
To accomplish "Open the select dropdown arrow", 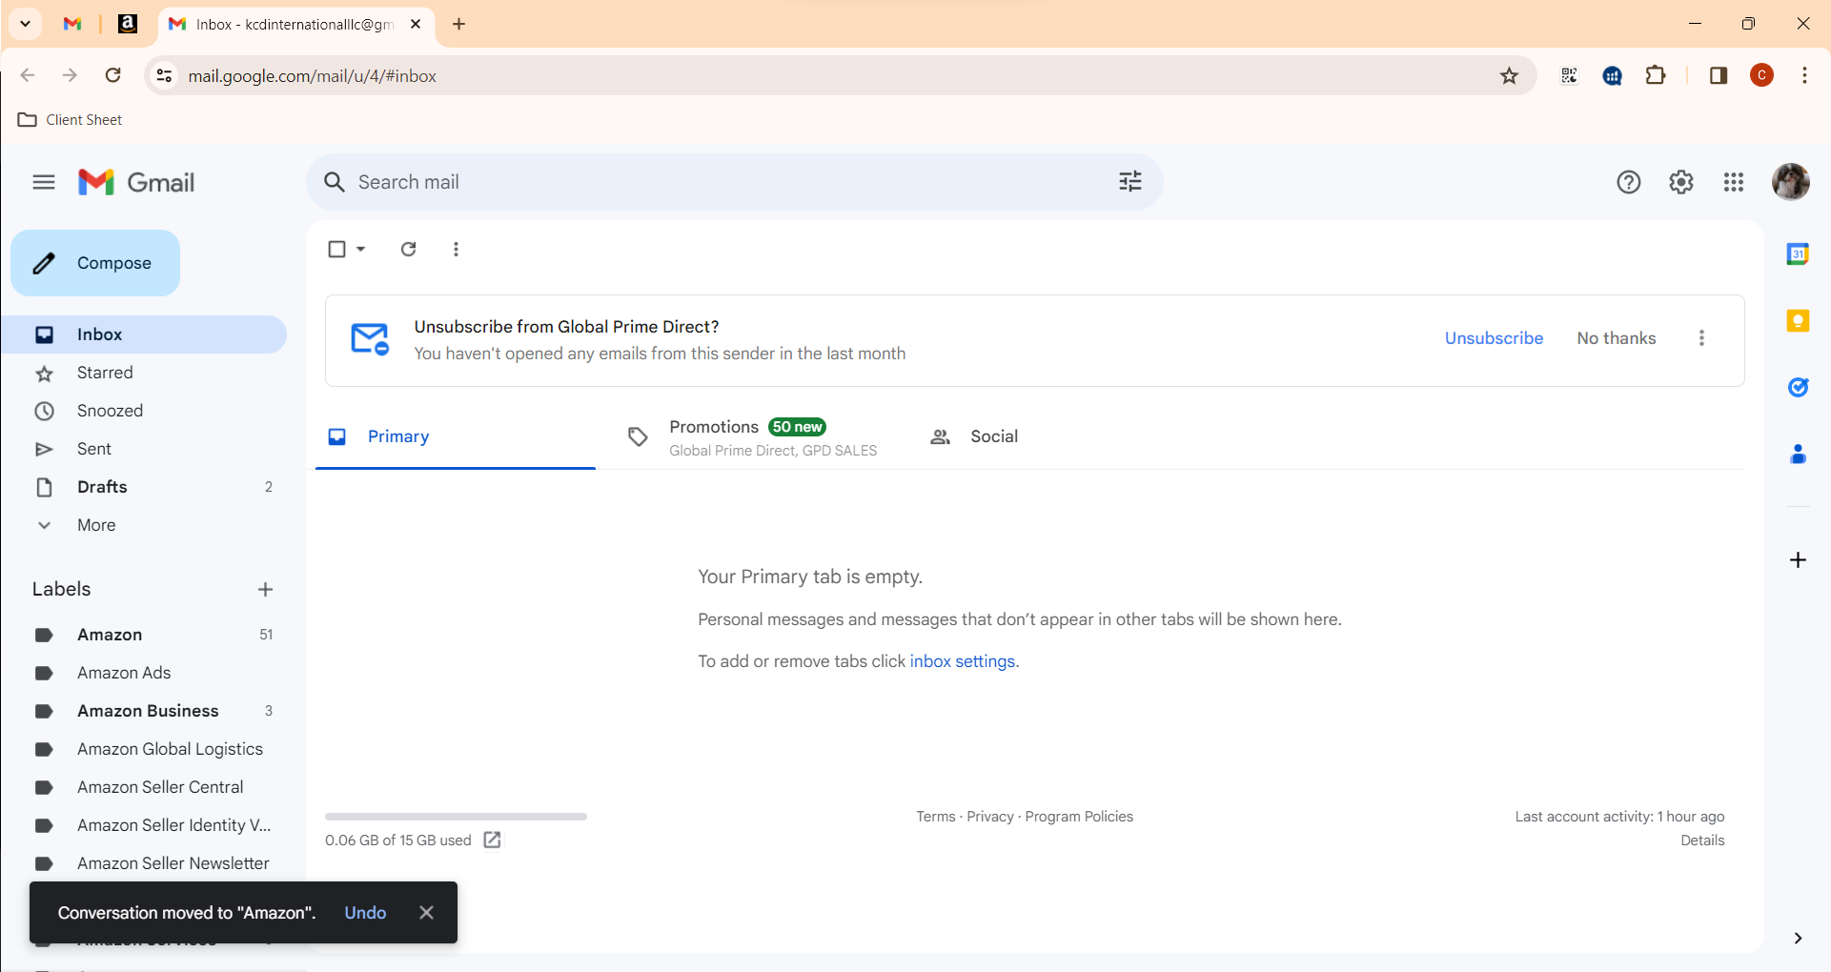I will click(361, 249).
